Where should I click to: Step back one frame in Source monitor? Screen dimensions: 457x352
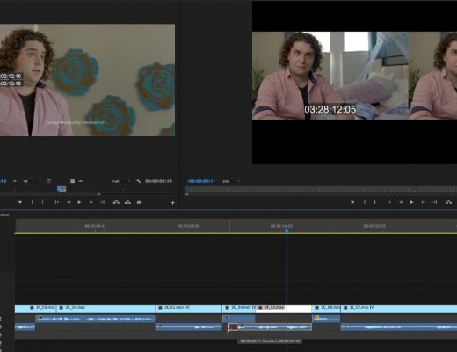[69, 202]
